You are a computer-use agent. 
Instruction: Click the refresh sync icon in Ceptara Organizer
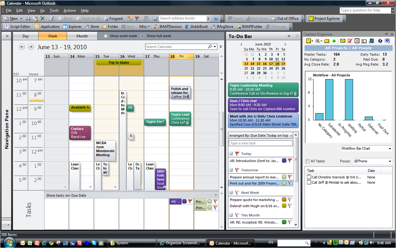(380, 41)
